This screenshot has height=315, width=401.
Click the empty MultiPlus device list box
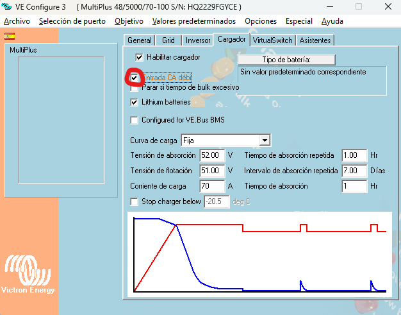click(61, 120)
